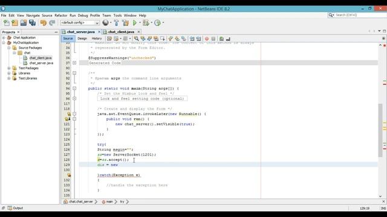Image resolution: width=387 pixels, height=217 pixels.
Task: Click the Find Previous Occurrence icon
Action: coord(143,39)
